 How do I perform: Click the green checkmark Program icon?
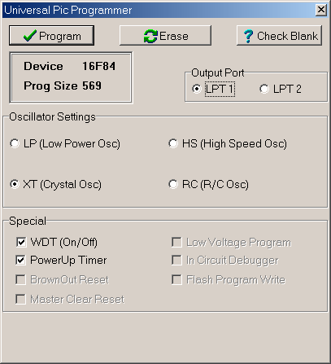click(29, 36)
